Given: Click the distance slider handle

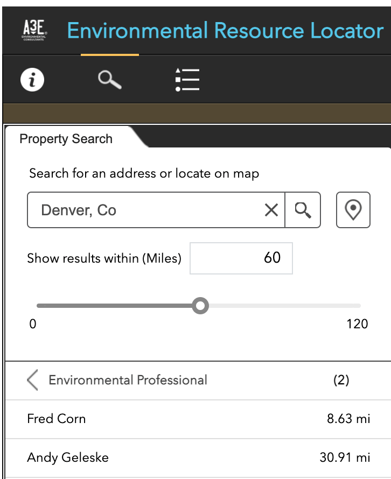Looking at the screenshot, I should (200, 306).
